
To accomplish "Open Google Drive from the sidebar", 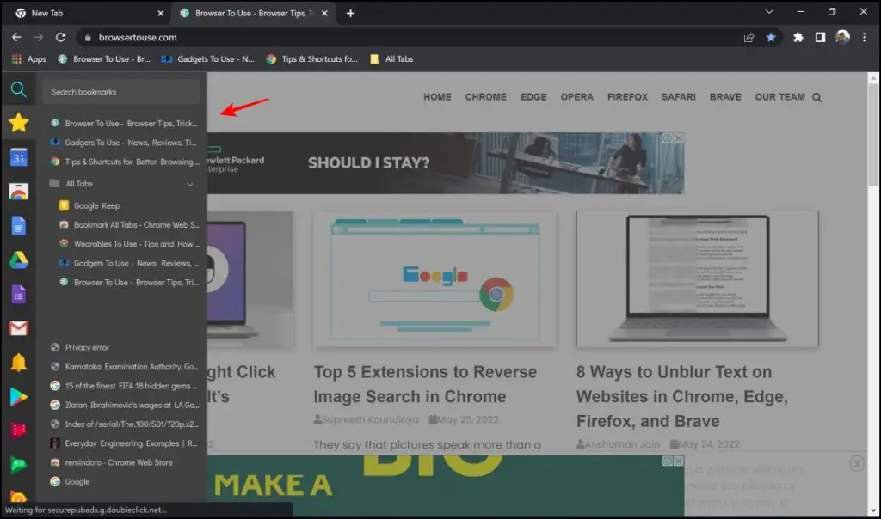I will (17, 259).
